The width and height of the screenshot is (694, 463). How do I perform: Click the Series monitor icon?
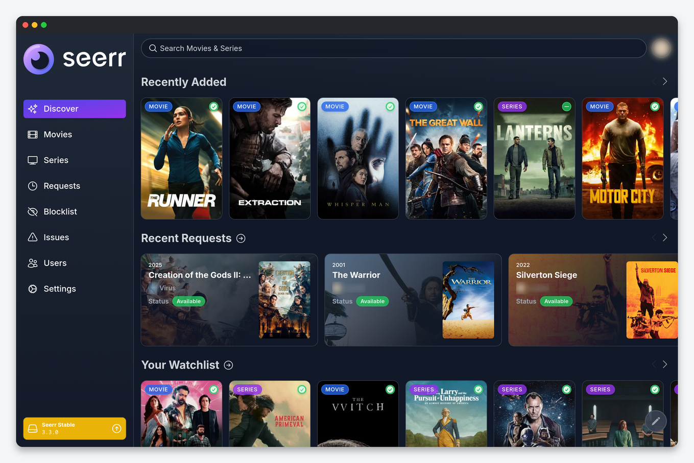click(x=33, y=160)
